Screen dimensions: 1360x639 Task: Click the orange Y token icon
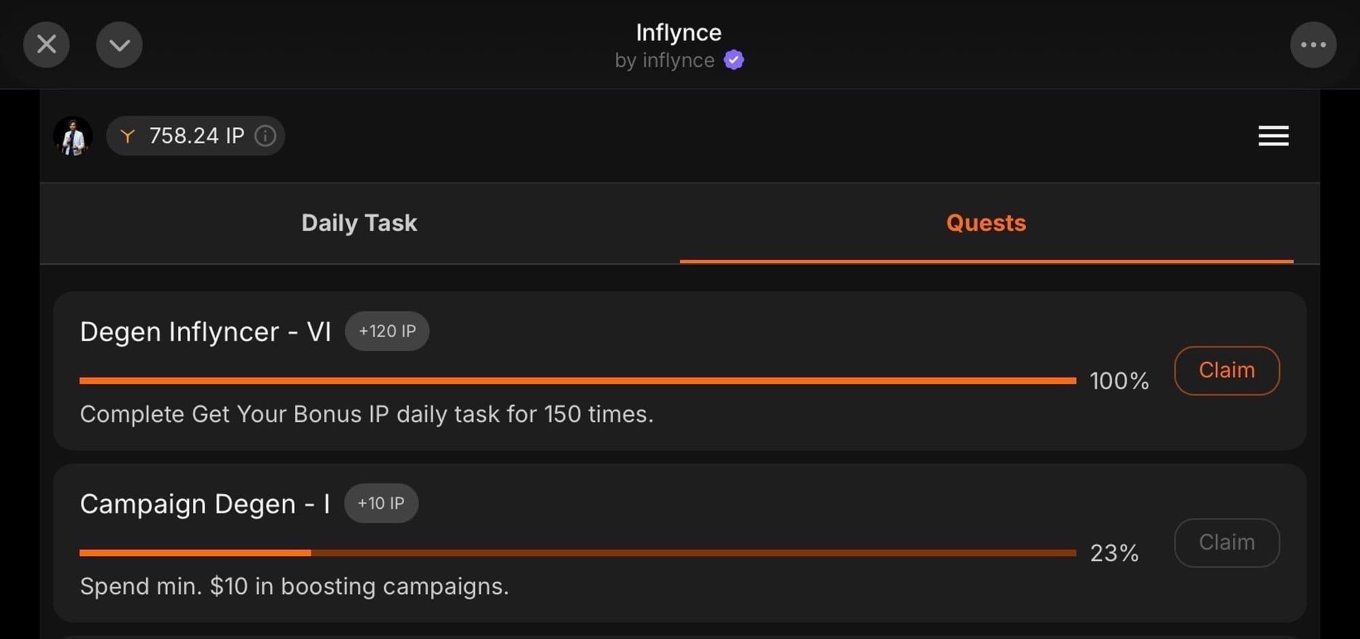127,136
